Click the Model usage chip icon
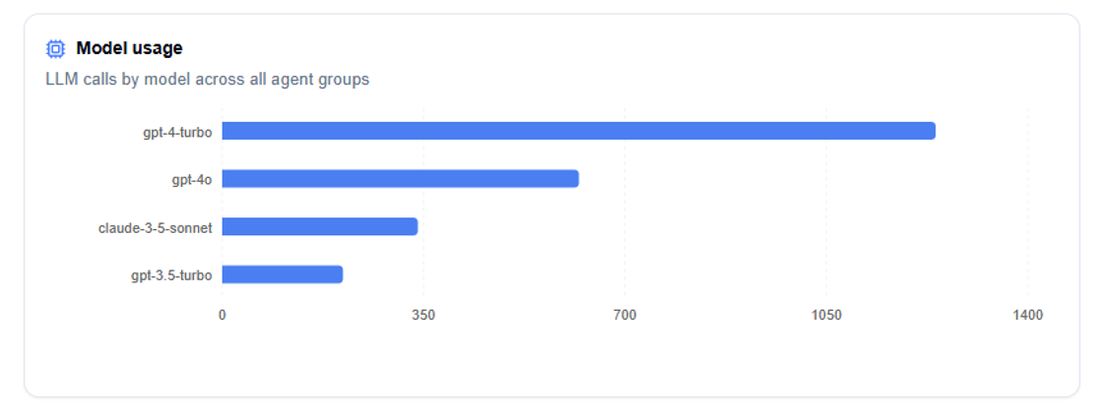Image resolution: width=1108 pixels, height=418 pixels. pyautogui.click(x=55, y=49)
